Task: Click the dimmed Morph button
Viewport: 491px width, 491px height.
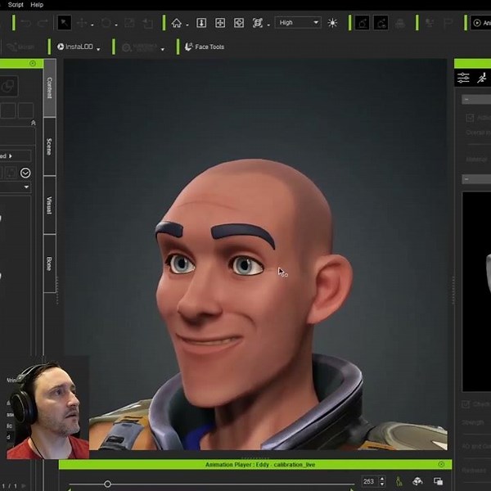Action: (x=20, y=47)
